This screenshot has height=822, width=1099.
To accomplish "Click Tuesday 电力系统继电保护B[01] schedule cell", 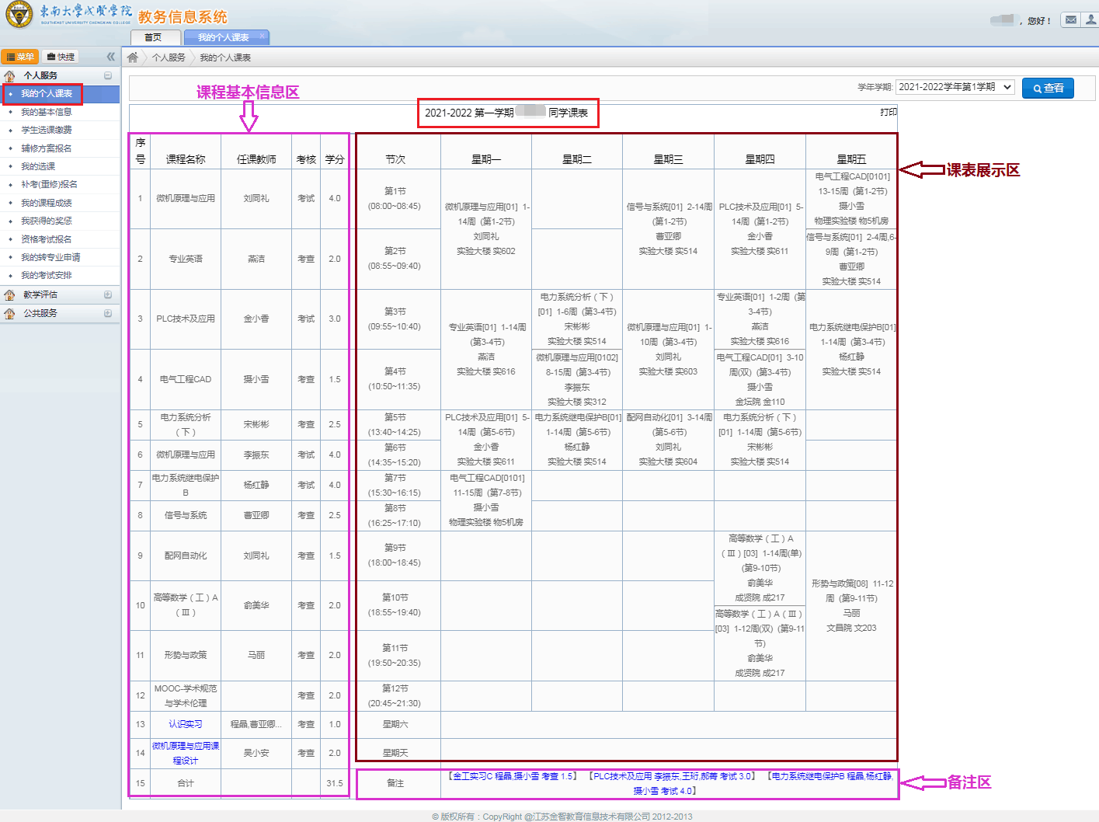I will (x=577, y=440).
